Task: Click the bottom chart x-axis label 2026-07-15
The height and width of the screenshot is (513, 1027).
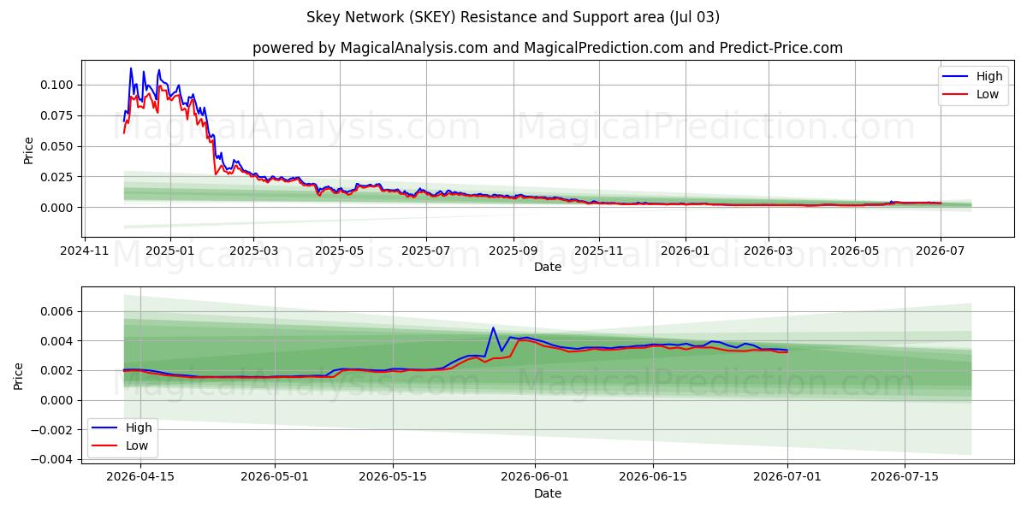Action: [x=905, y=478]
